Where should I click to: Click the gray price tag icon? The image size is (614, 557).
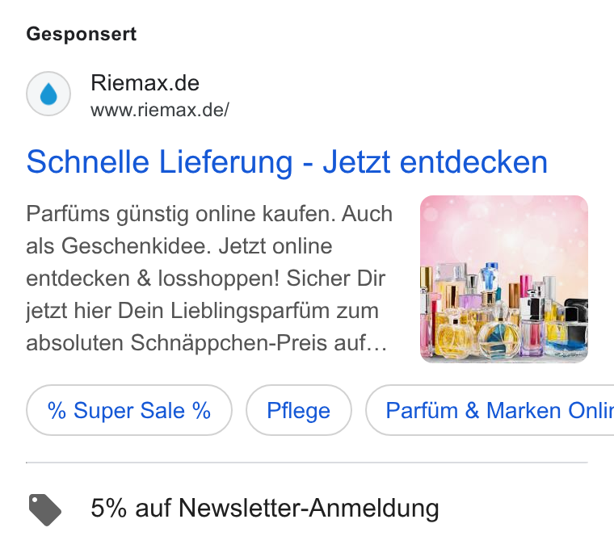(45, 509)
